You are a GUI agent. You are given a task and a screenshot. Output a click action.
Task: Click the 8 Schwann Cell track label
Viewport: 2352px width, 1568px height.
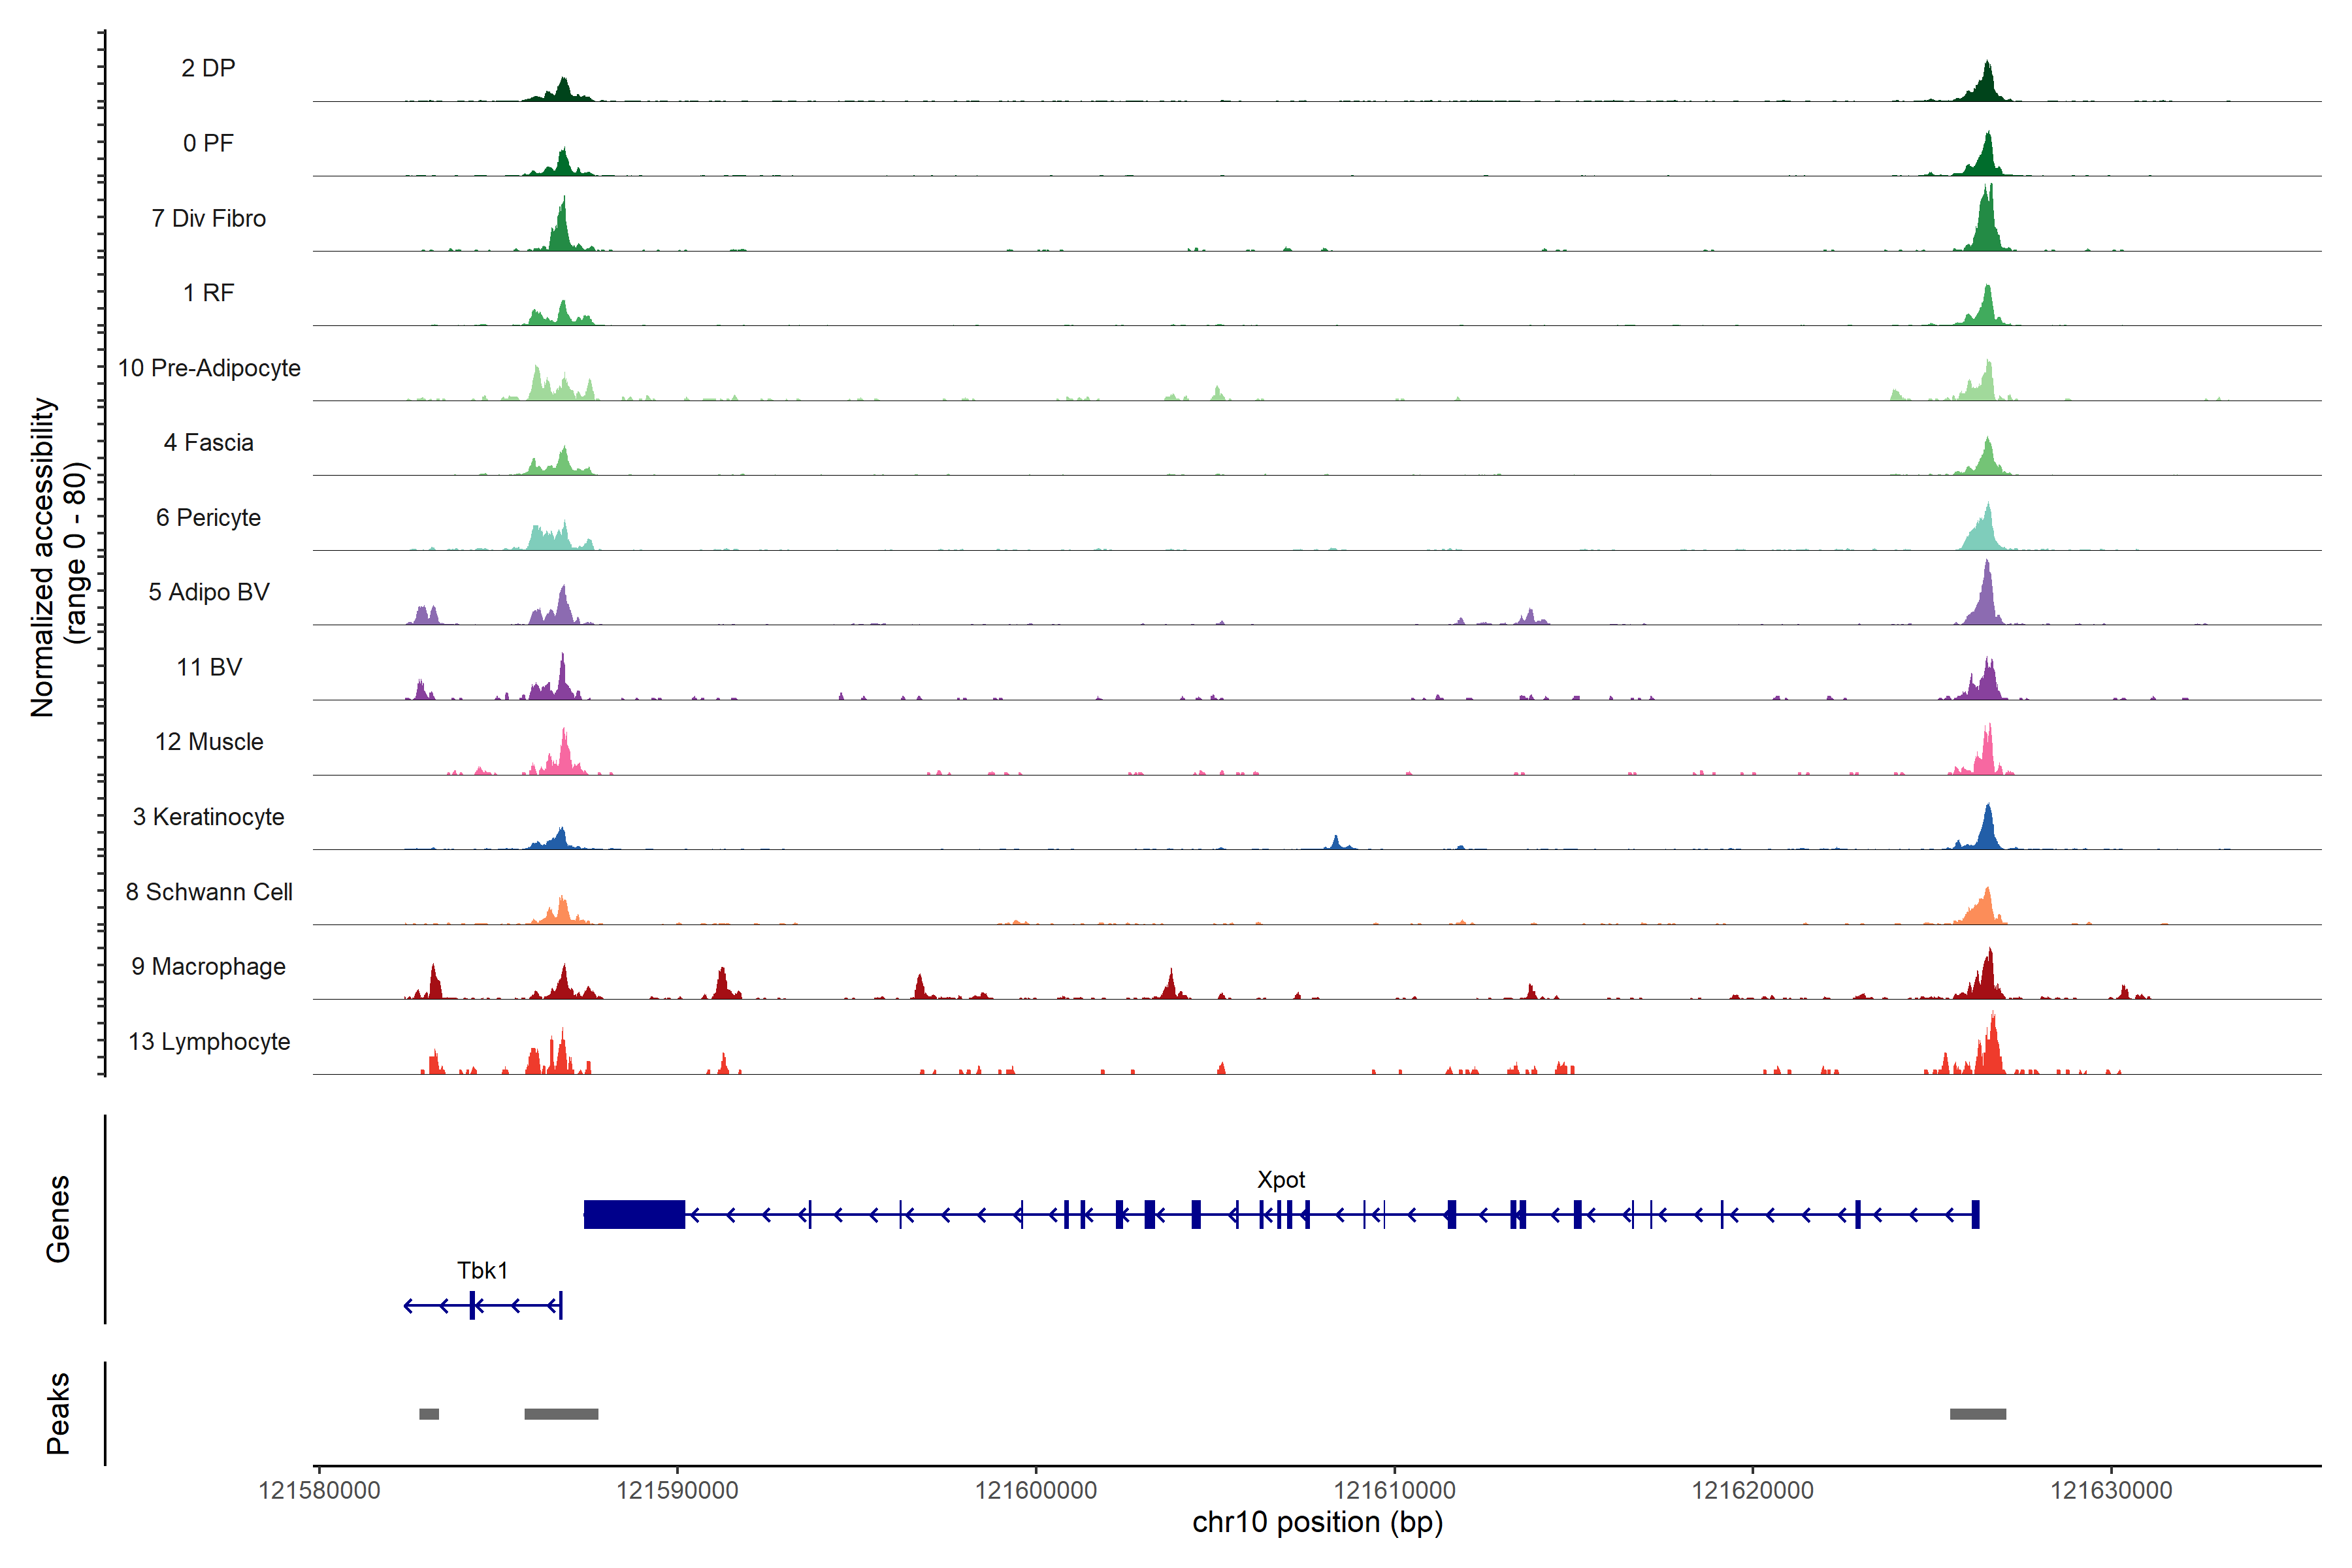tap(208, 892)
